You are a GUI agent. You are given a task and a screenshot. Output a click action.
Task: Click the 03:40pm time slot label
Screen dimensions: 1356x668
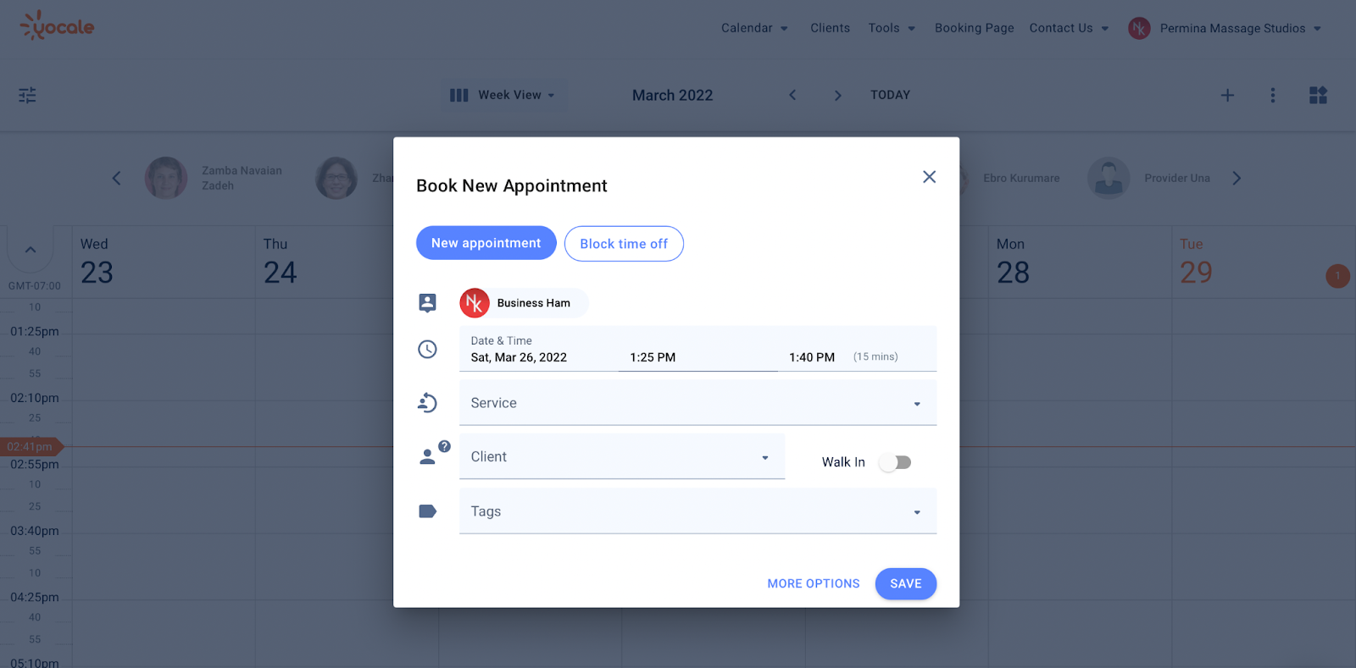35,531
